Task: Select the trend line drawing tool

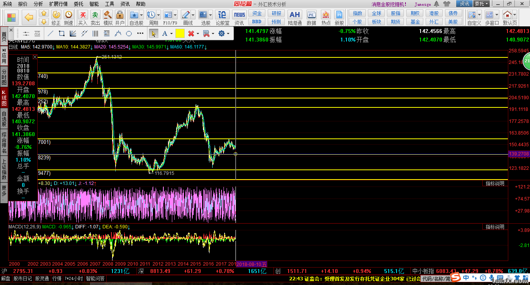Action: click(x=50, y=34)
